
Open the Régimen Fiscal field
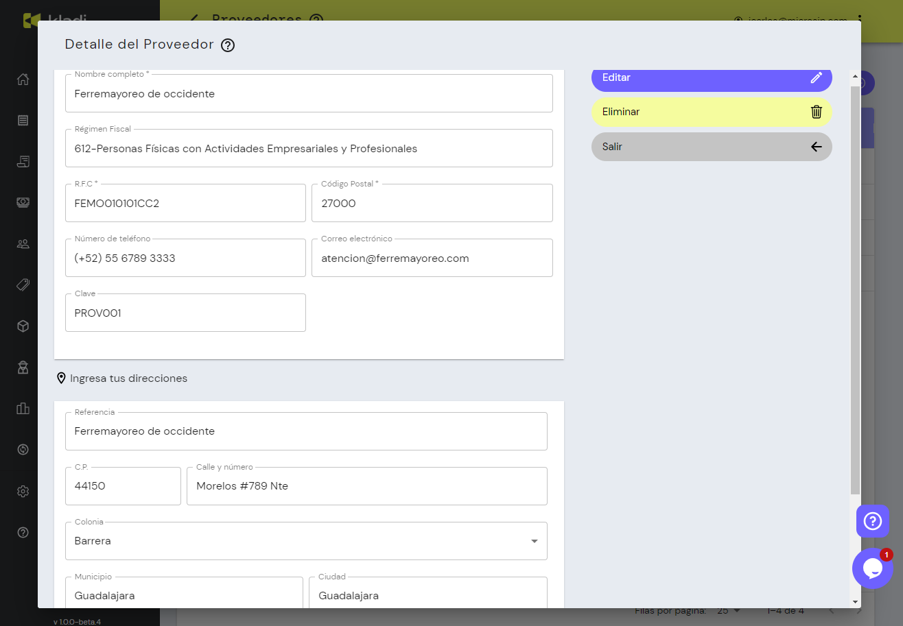pos(309,149)
